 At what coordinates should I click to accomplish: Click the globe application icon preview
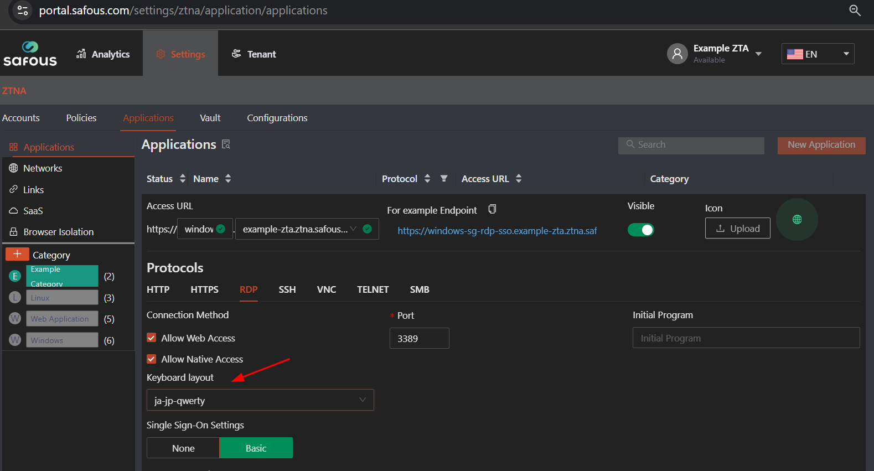(x=797, y=220)
